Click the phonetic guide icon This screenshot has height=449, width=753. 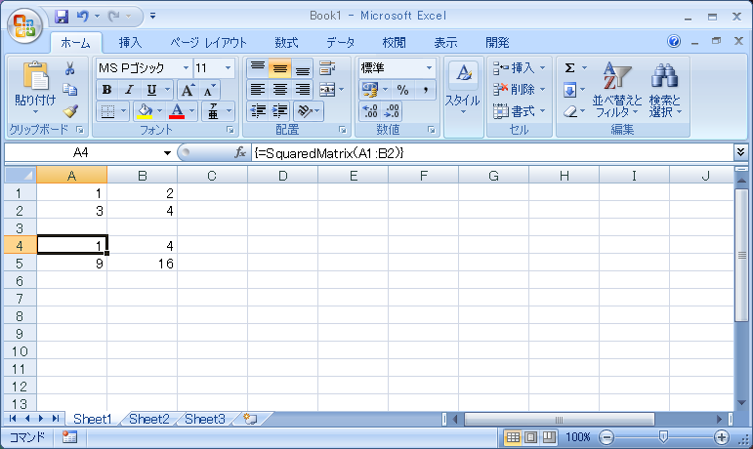click(x=213, y=111)
